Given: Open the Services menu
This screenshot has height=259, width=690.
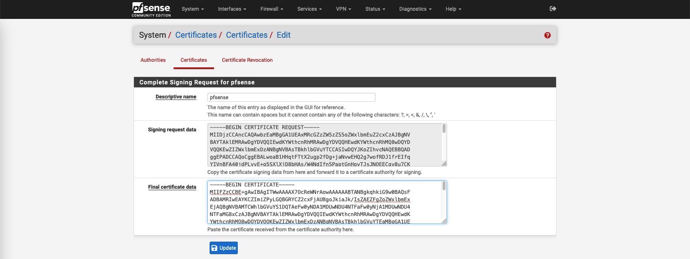Looking at the screenshot, I should (309, 9).
